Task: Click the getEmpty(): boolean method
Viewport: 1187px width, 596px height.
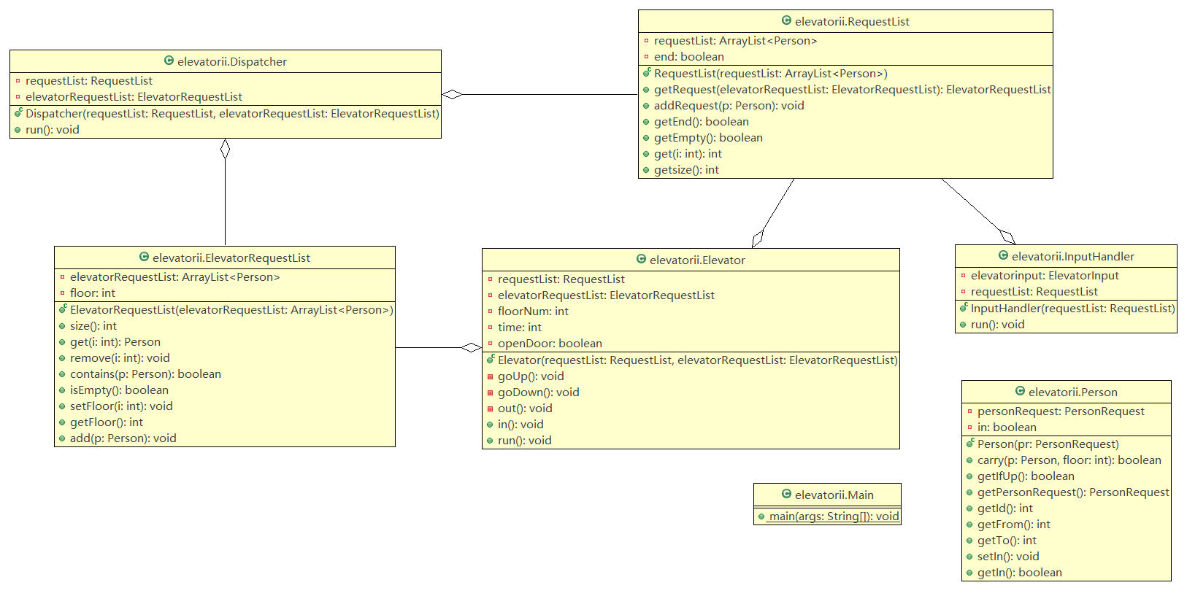Action: [708, 138]
